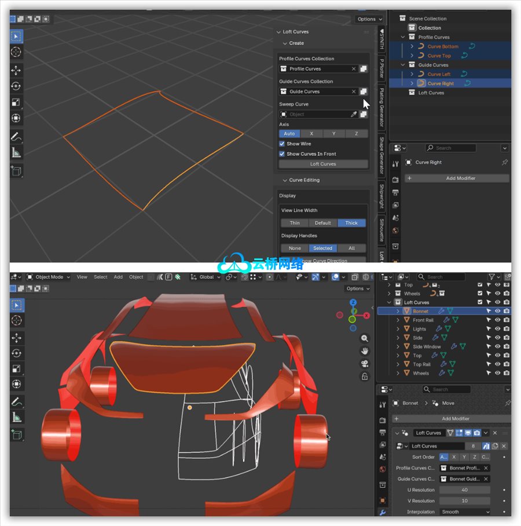Screen dimensions: 521x526
Task: Click the pan hand icon in lower viewport
Action: coord(365,351)
